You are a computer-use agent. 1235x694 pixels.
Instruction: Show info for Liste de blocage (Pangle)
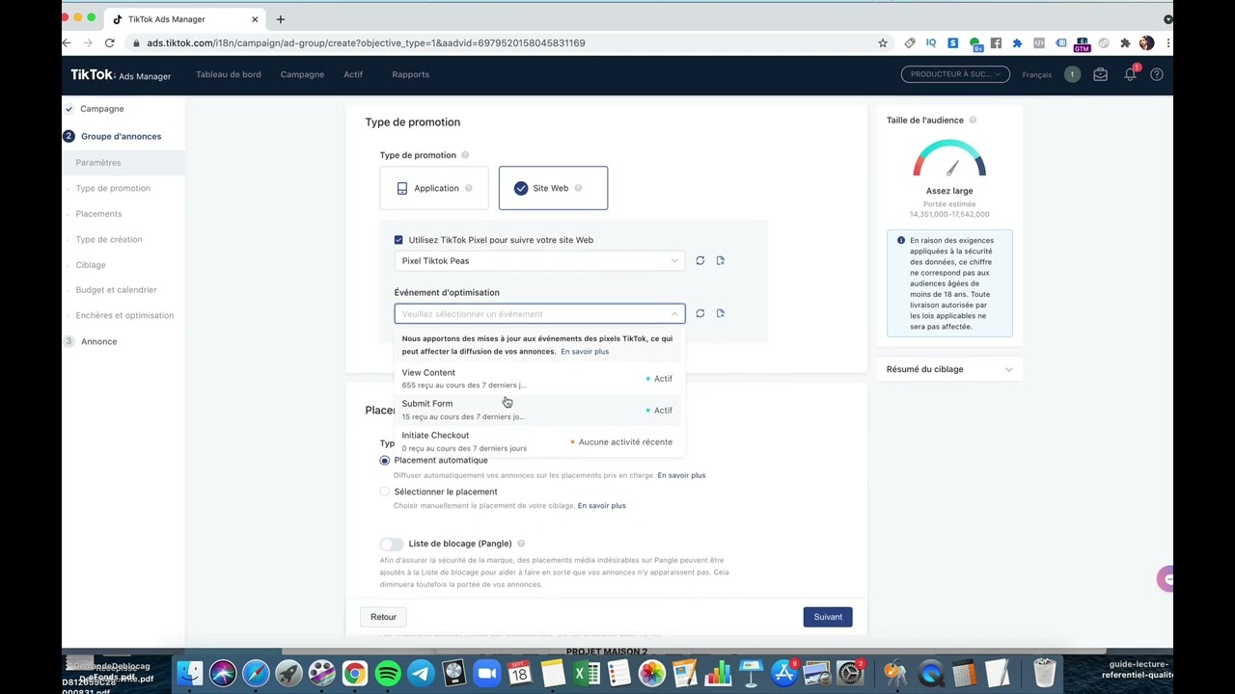pyautogui.click(x=521, y=544)
